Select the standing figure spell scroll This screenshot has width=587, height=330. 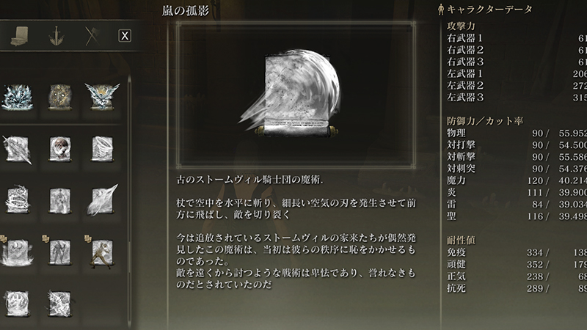click(60, 200)
